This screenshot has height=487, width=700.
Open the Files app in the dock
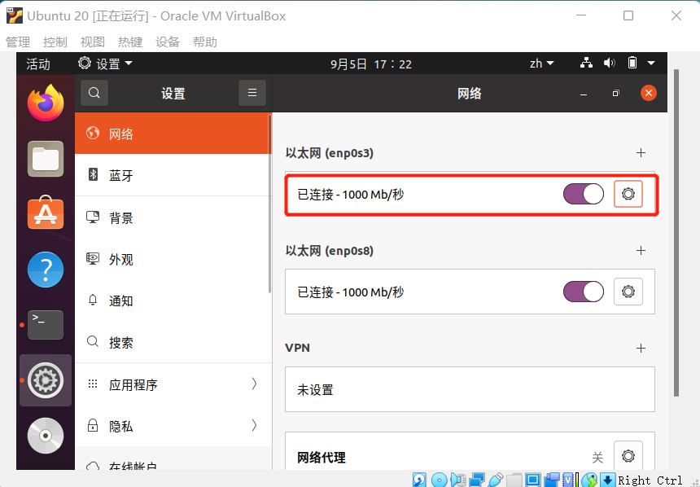click(x=46, y=159)
